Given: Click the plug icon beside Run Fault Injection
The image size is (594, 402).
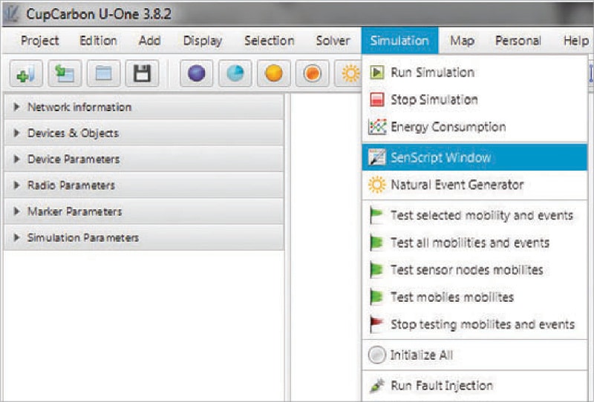Looking at the screenshot, I should (377, 386).
